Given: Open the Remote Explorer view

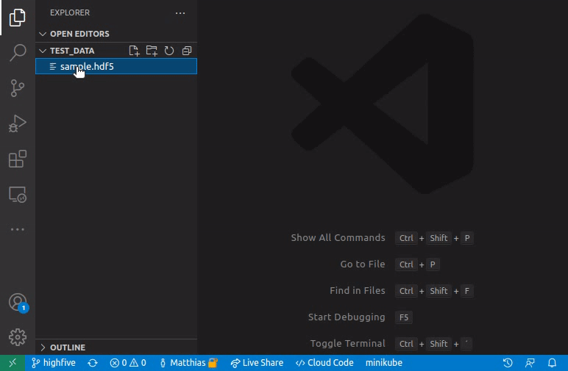Looking at the screenshot, I should pyautogui.click(x=18, y=195).
